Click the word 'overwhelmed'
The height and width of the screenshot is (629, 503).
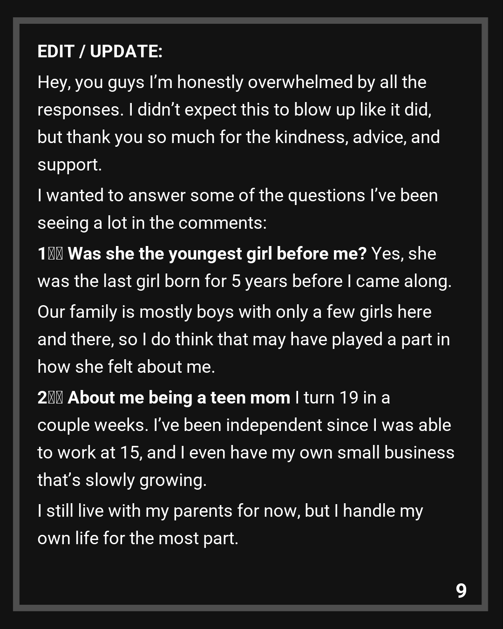tap(300, 82)
